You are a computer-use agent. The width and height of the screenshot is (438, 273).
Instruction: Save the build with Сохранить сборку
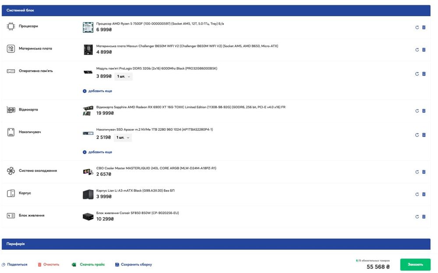(134, 264)
